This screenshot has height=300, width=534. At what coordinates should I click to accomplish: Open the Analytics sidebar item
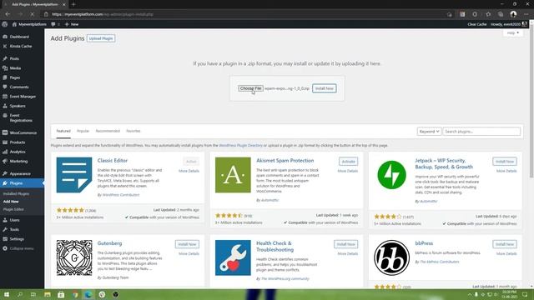18,152
